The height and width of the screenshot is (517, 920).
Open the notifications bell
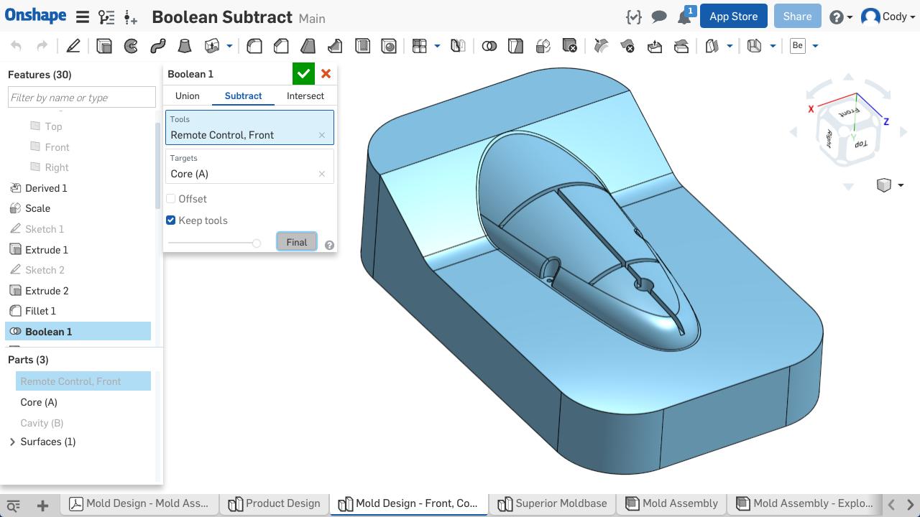click(684, 17)
